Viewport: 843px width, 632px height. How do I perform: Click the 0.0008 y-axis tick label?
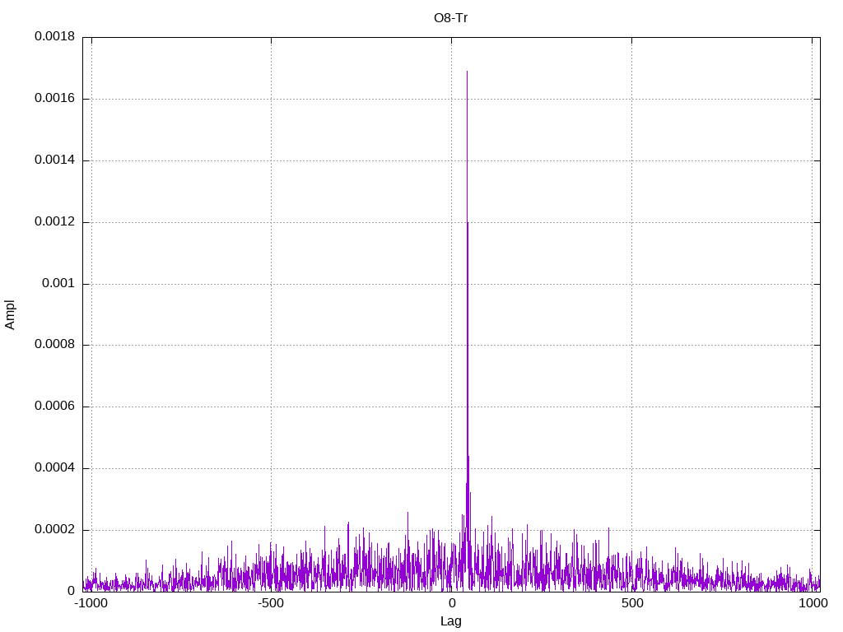[54, 345]
